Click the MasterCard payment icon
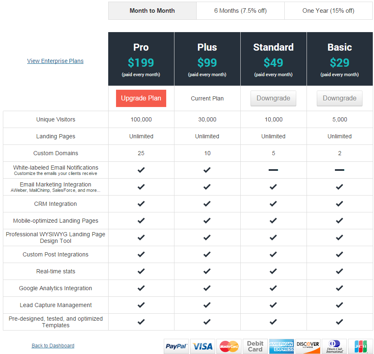Image resolution: width=374 pixels, height=354 pixels. pyautogui.click(x=229, y=346)
